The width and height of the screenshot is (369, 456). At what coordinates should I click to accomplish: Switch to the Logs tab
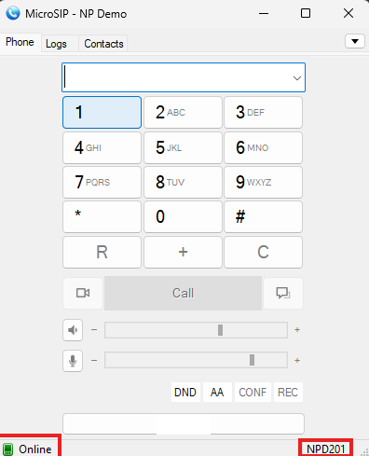(x=56, y=44)
